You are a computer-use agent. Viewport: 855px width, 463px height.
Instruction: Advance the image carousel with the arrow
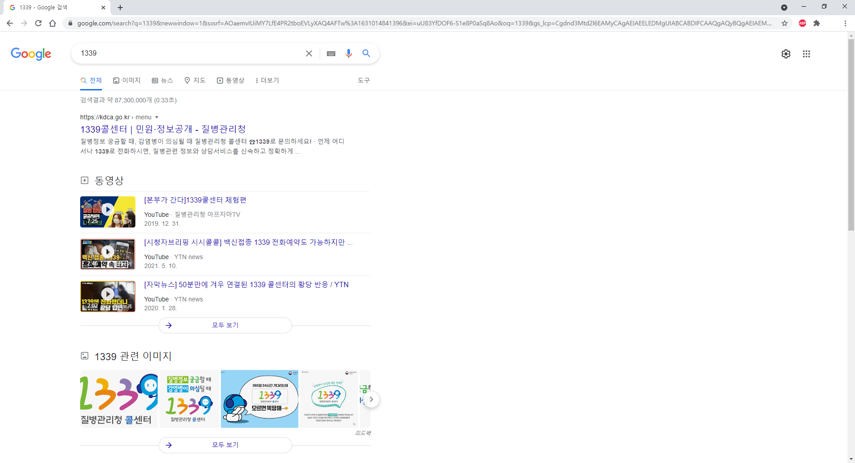coord(371,399)
